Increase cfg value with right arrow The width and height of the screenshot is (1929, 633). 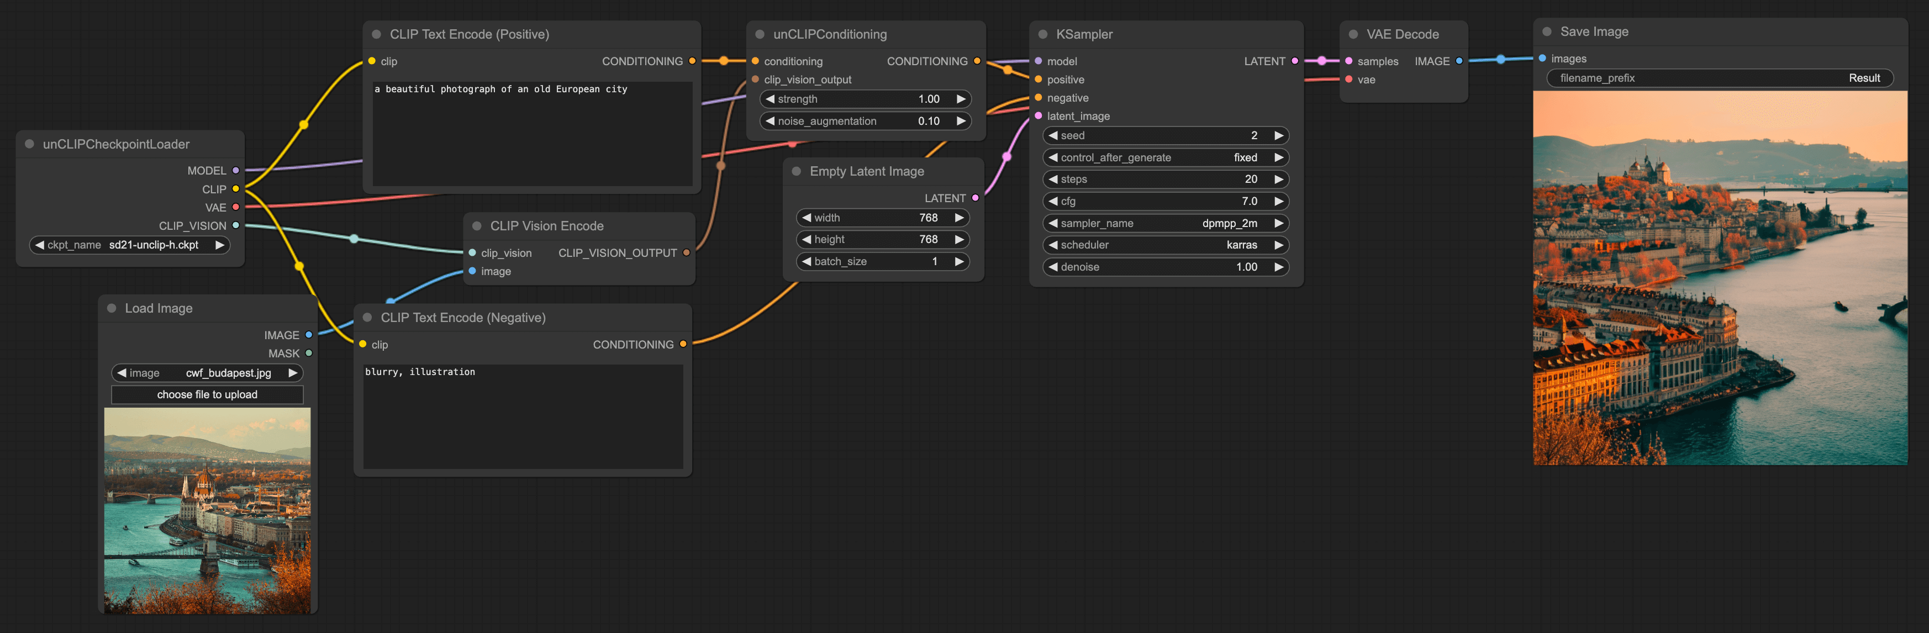pyautogui.click(x=1279, y=201)
